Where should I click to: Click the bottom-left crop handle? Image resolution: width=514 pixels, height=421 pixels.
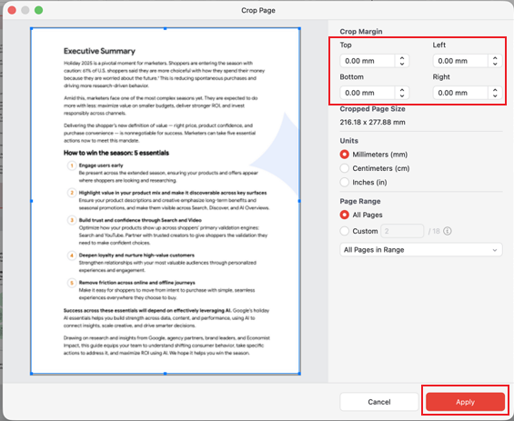coord(32,374)
